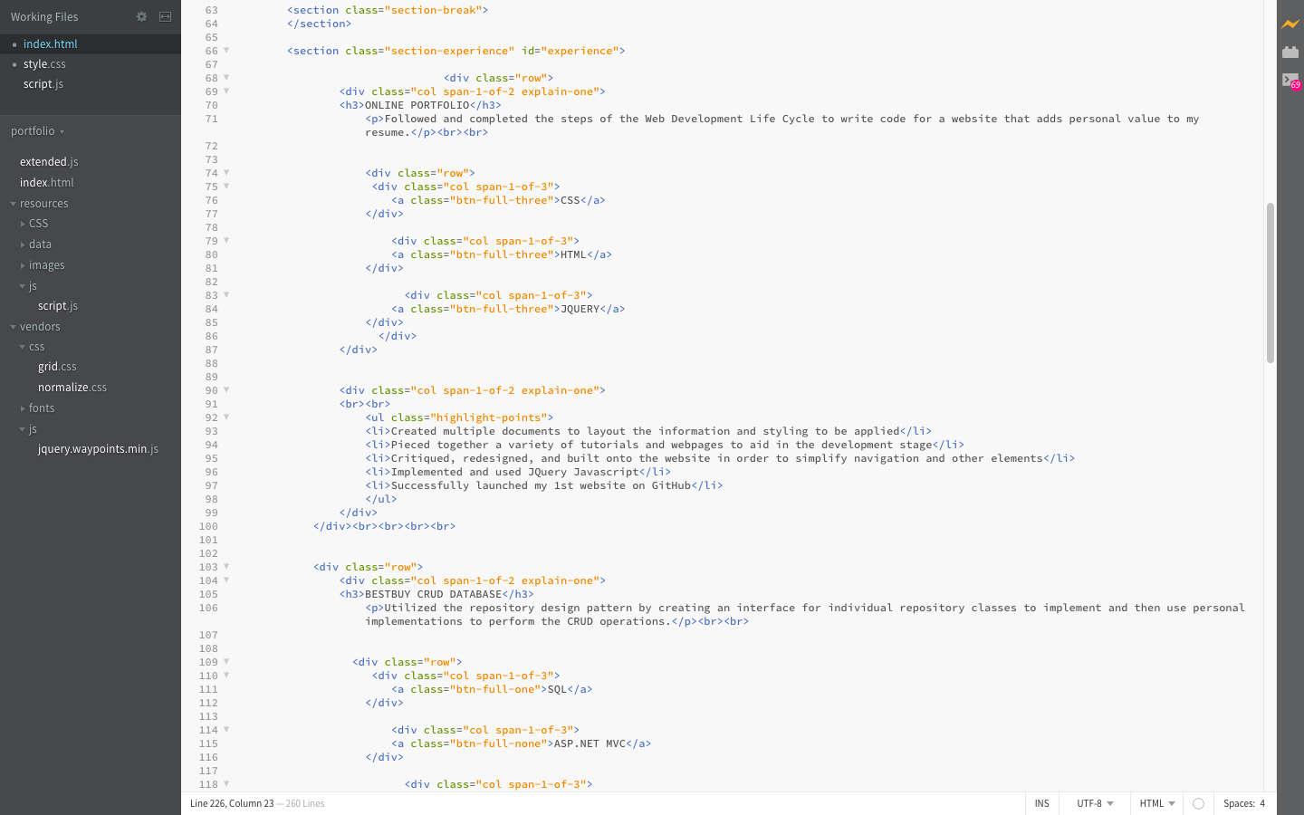1304x815 pixels.
Task: Open grid.css from the vendors folder
Action: pos(57,367)
